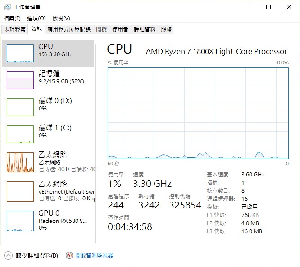The height and width of the screenshot is (267, 300).
Task: Open the 開啟資源監視器 resource monitor link
Action: pos(94,256)
